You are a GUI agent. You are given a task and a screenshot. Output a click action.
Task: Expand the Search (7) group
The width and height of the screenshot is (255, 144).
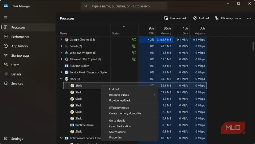coord(61,46)
